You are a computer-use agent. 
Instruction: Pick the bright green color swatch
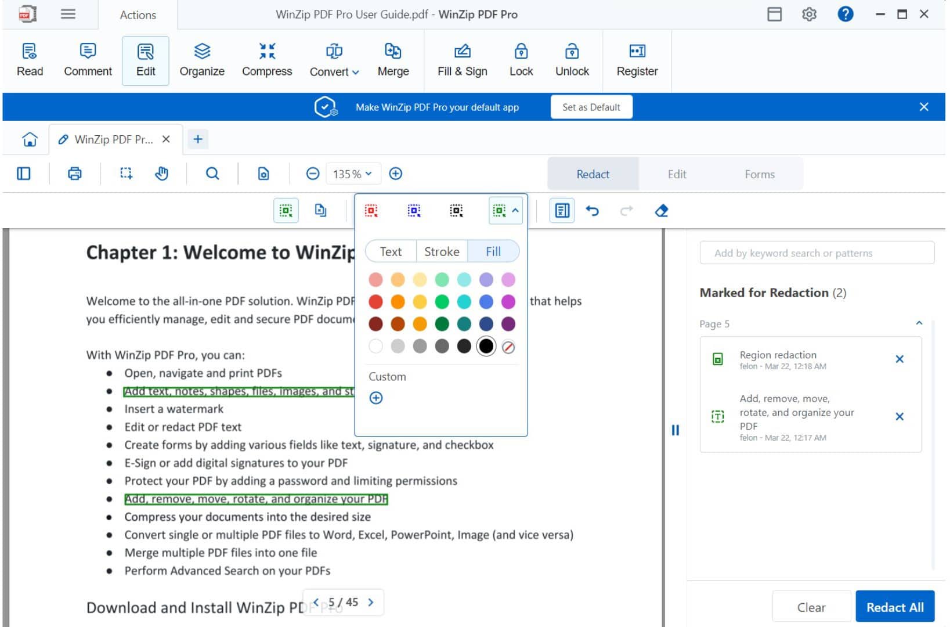click(442, 302)
